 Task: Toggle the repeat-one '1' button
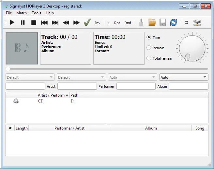(109, 23)
